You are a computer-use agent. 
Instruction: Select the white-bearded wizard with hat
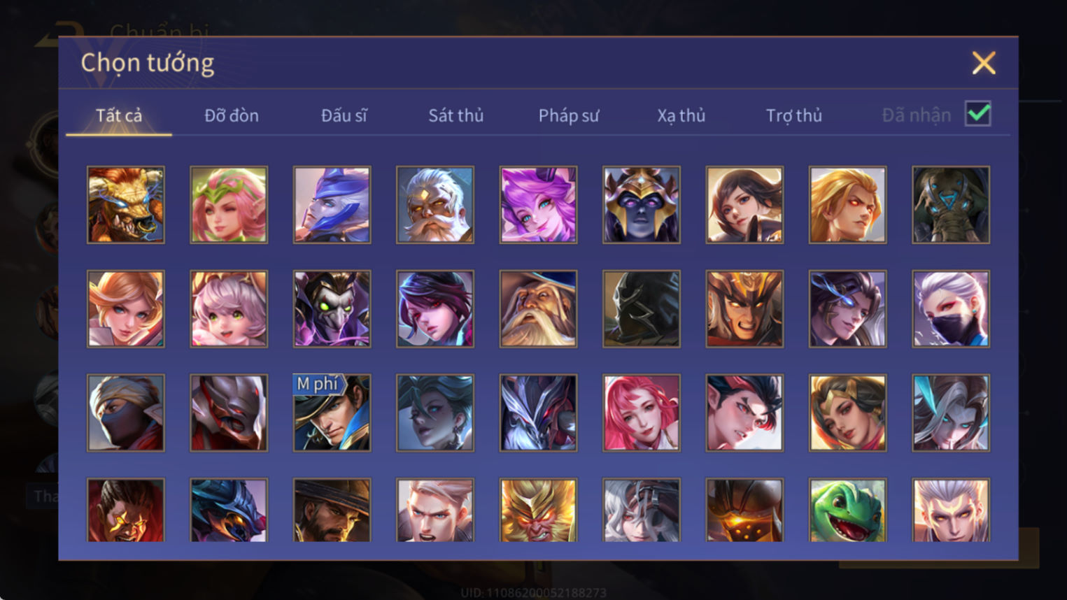tap(538, 309)
